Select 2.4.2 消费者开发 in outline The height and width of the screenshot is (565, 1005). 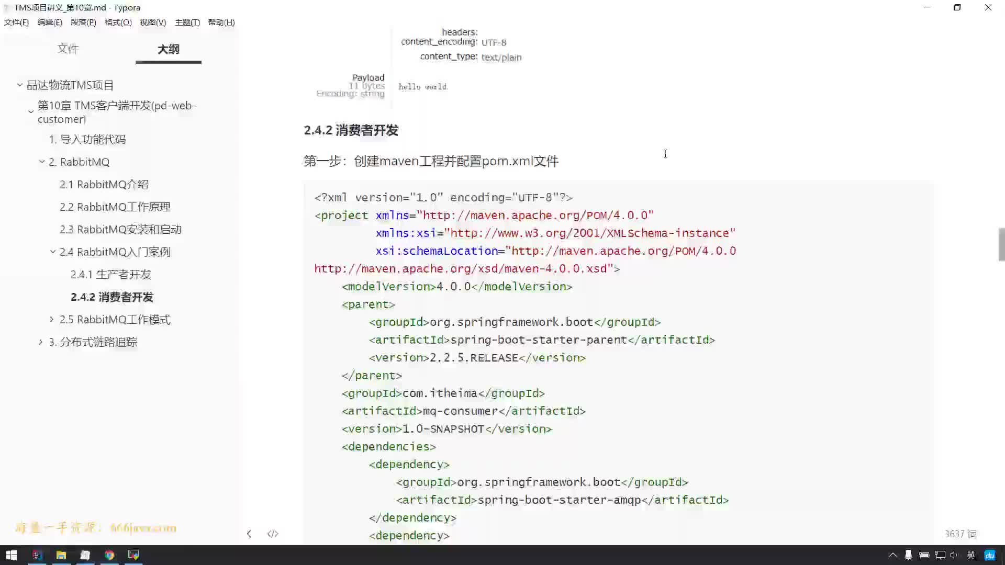[112, 297]
